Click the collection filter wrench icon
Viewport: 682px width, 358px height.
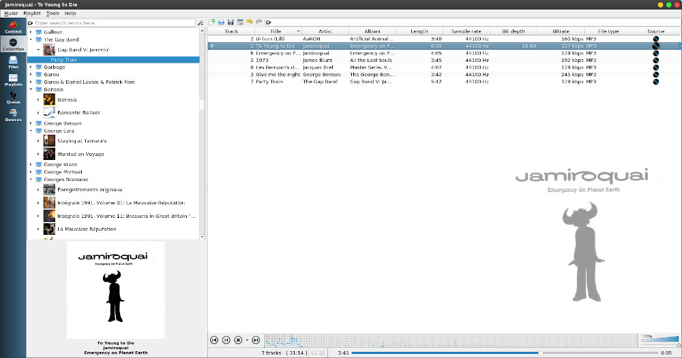(201, 23)
